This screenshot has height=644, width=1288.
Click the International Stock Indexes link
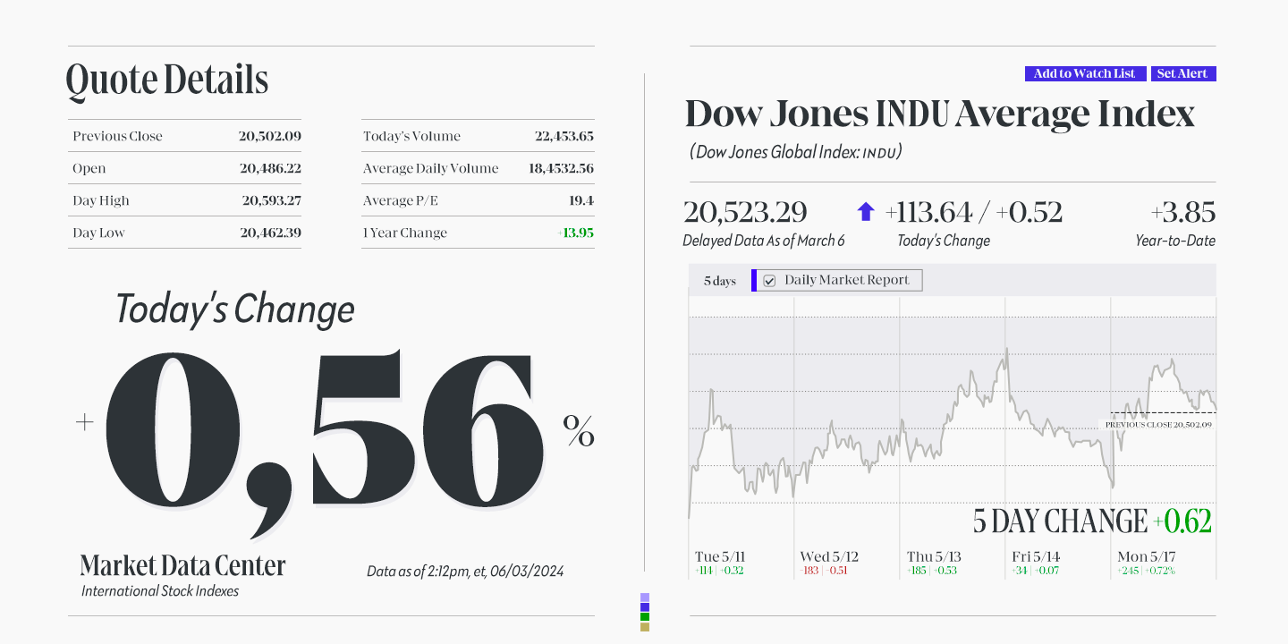click(x=160, y=591)
